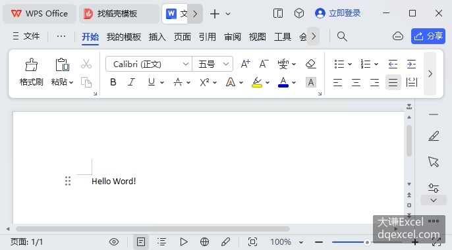Image resolution: width=452 pixels, height=250 pixels.
Task: Open the 找稻壳模板 tab
Action: (119, 14)
